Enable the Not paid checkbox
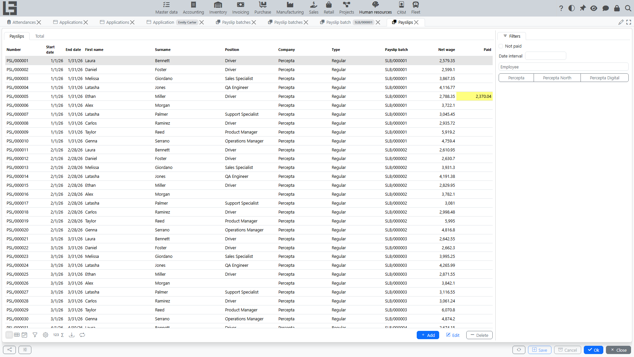Image resolution: width=634 pixels, height=357 pixels. 501,46
